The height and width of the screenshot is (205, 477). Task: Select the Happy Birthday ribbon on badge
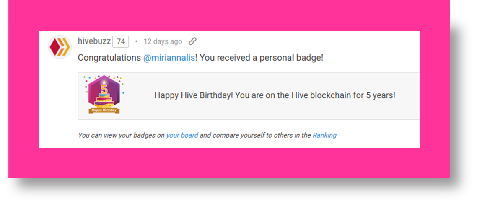pos(104,110)
